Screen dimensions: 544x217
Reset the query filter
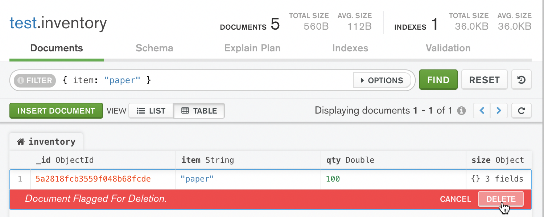(x=484, y=80)
